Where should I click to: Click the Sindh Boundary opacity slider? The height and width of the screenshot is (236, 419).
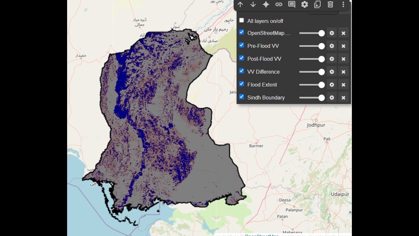point(312,98)
